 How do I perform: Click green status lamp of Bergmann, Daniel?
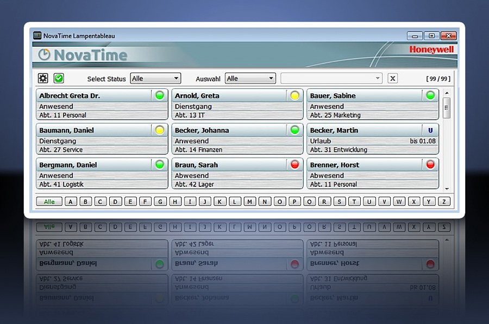tap(160, 165)
